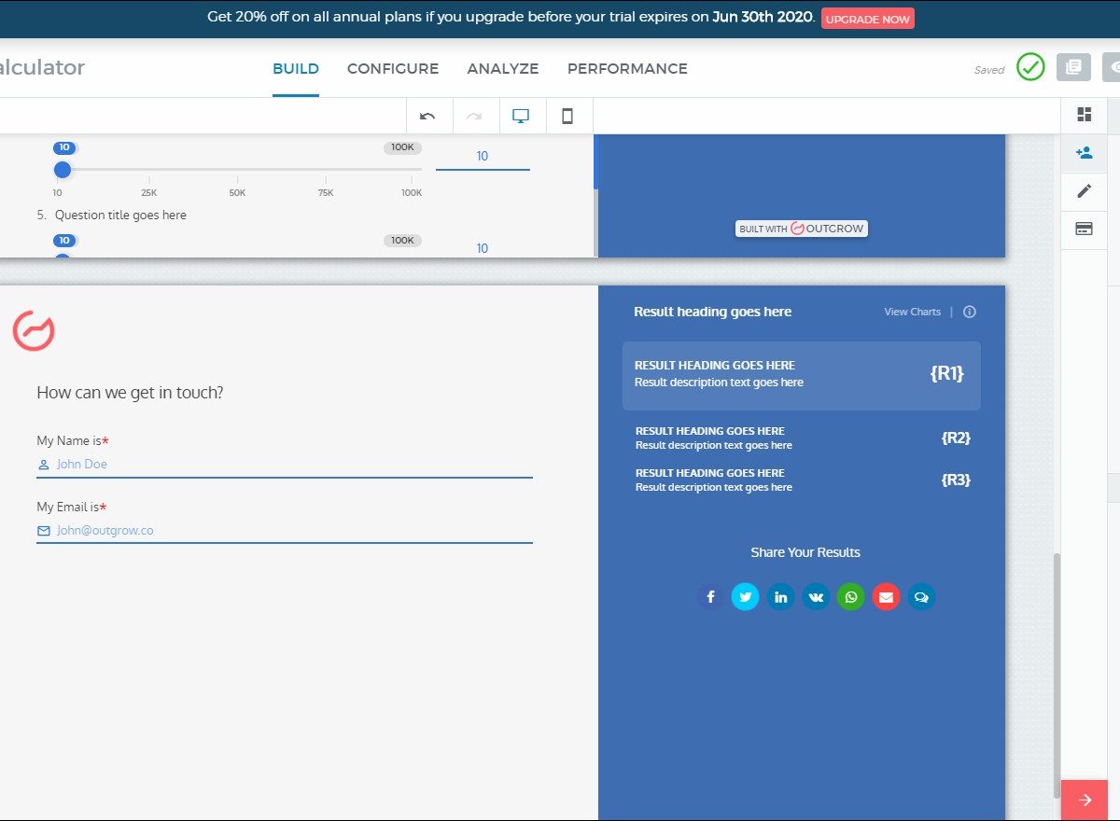The image size is (1120, 821).
Task: Click the Upgrade Now button
Action: tap(868, 19)
